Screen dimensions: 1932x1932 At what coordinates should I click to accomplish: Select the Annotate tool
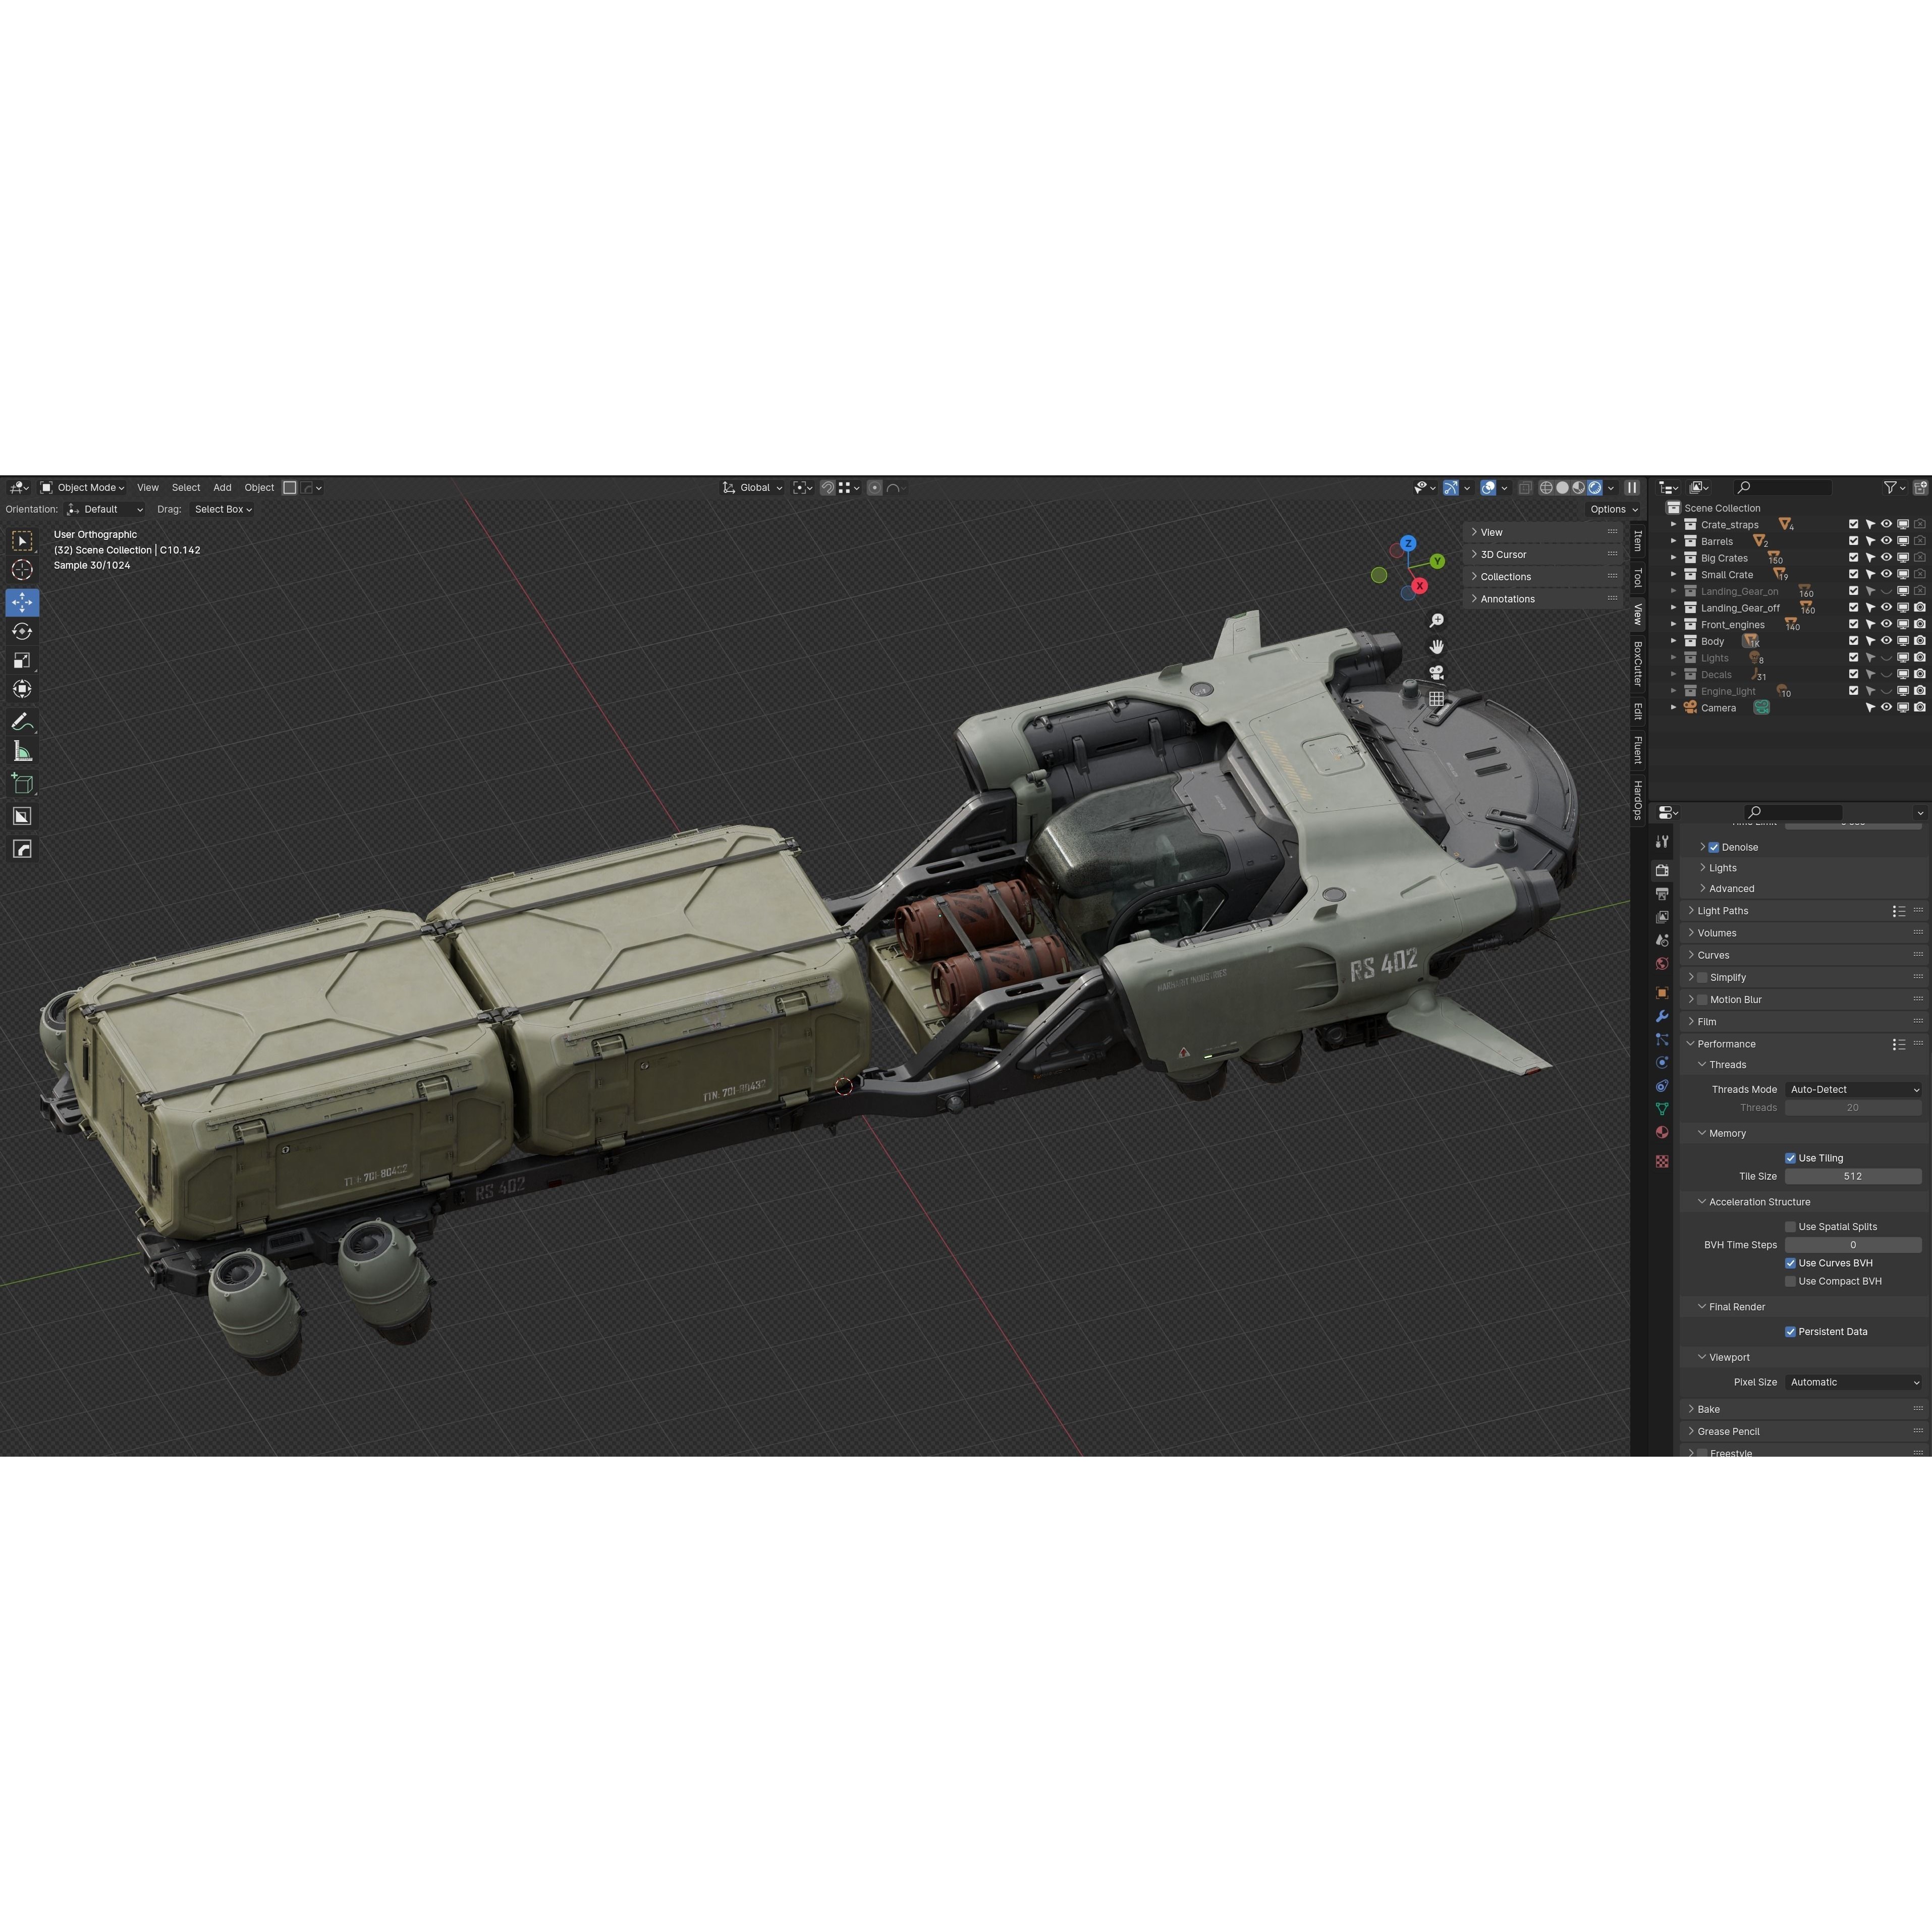click(x=22, y=720)
